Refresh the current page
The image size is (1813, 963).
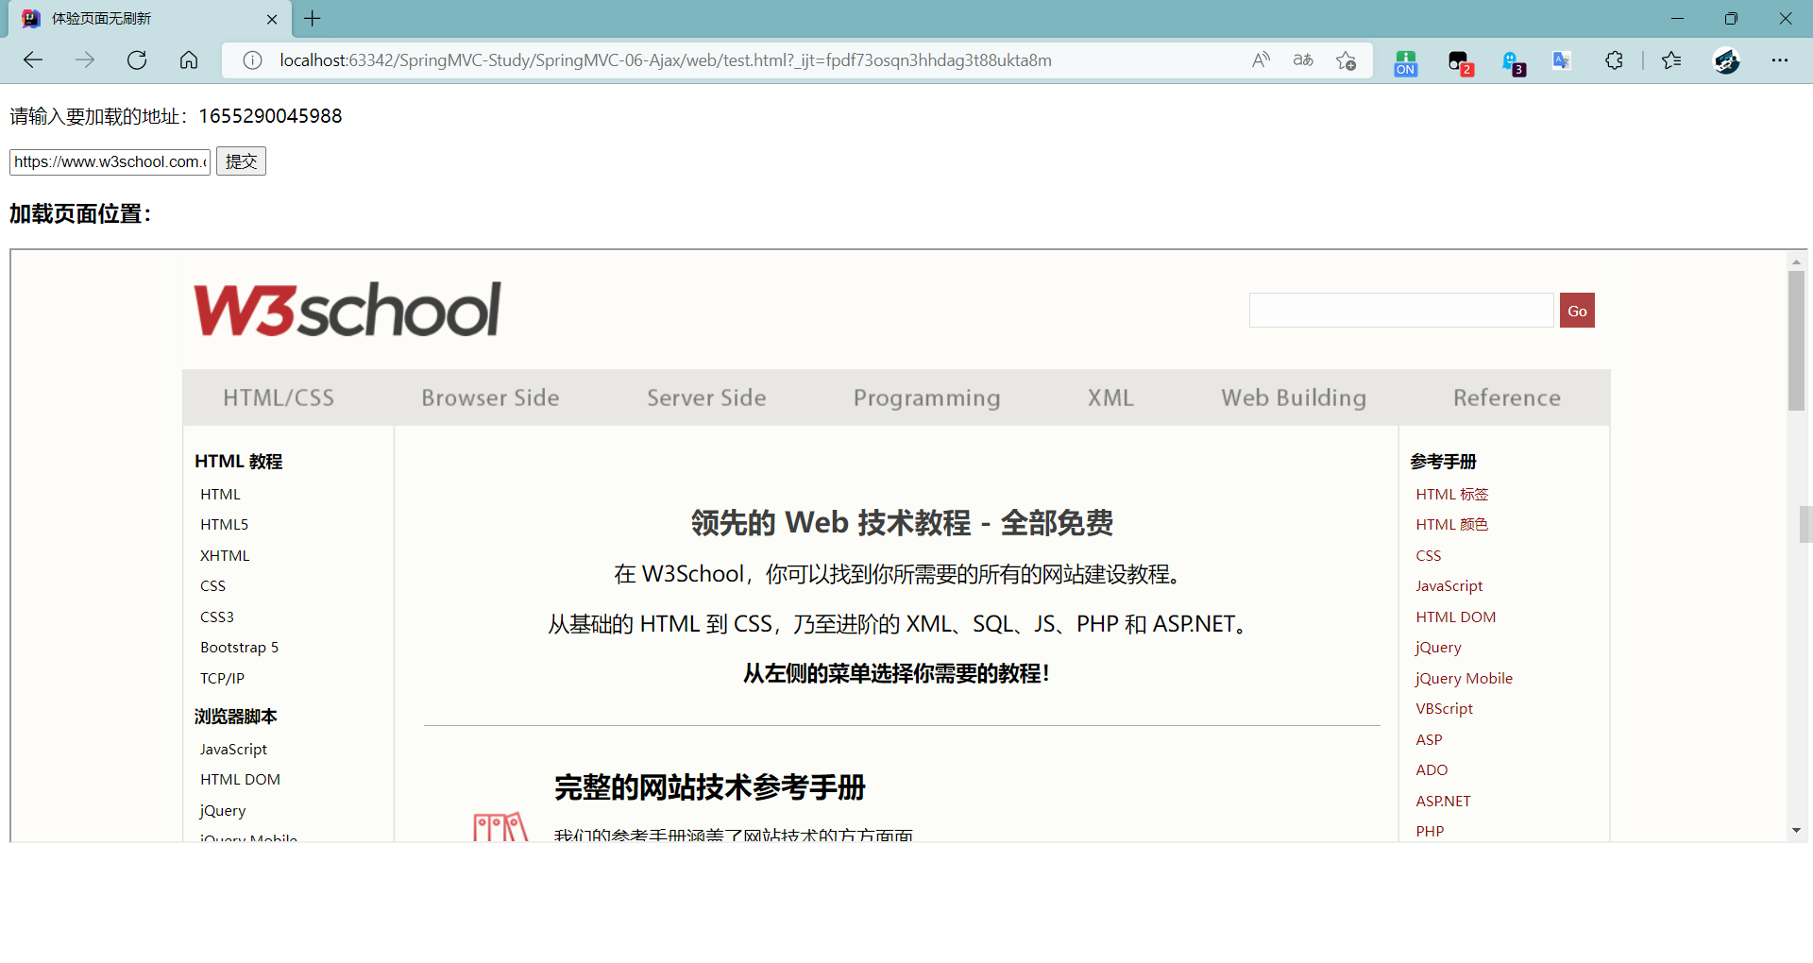pos(137,60)
